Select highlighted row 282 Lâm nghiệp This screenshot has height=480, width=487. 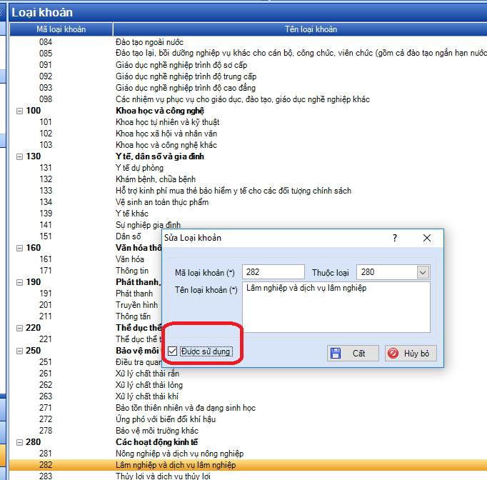(248, 465)
